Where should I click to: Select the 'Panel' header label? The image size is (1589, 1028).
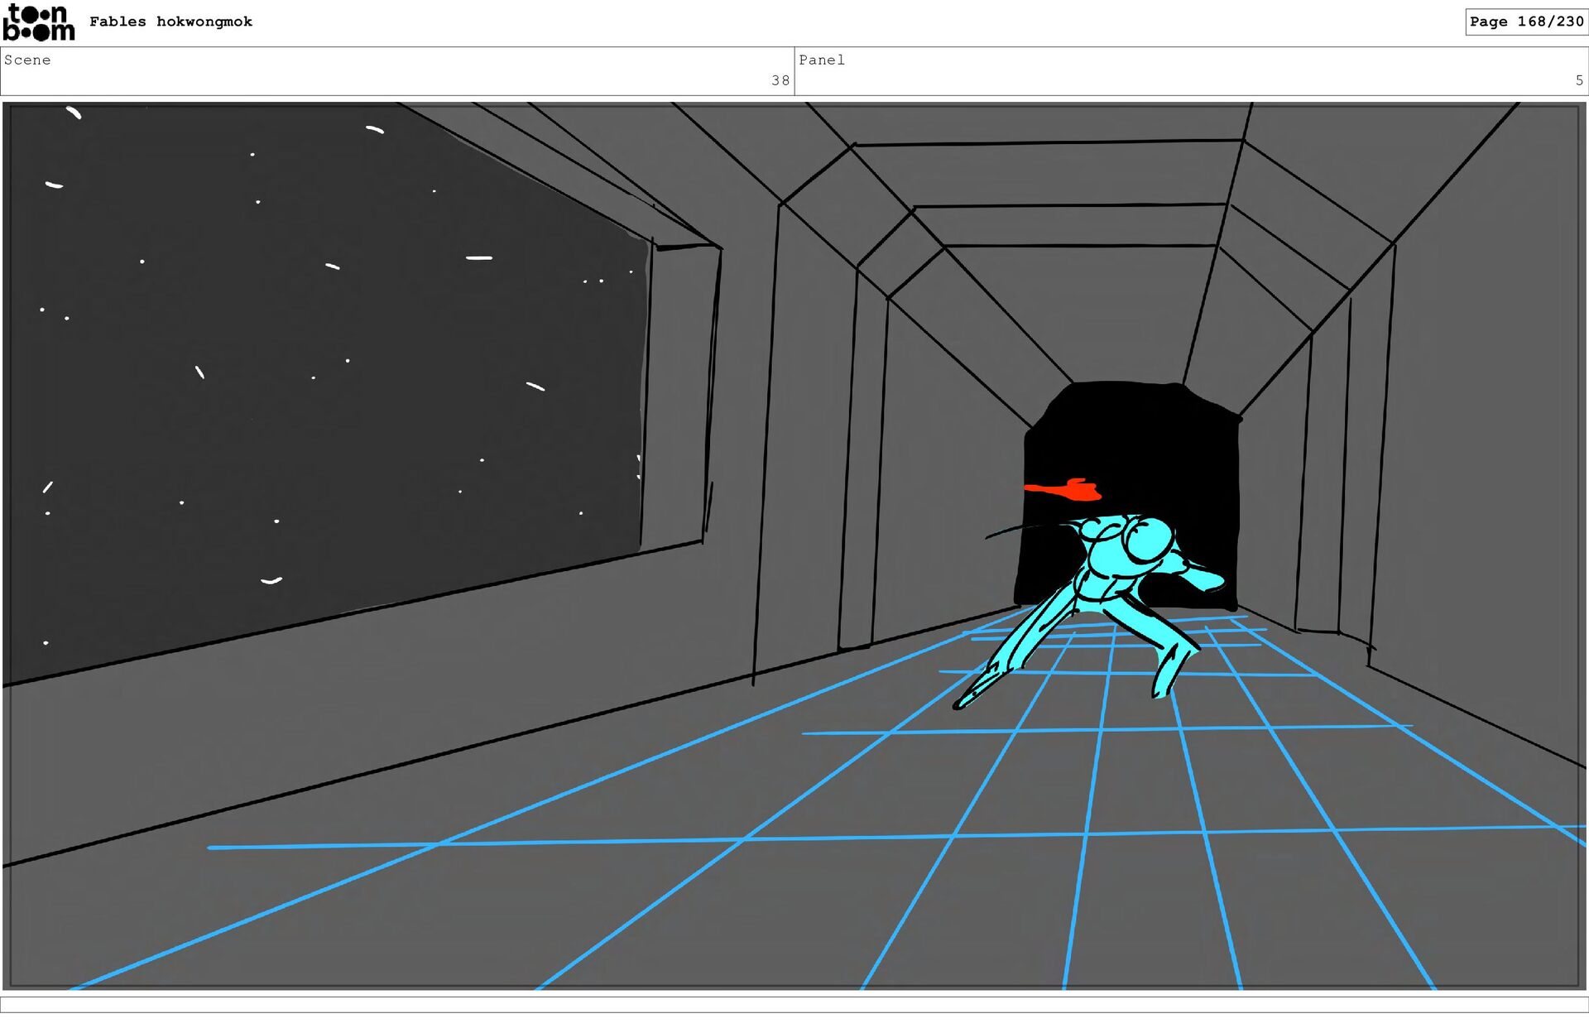pos(821,60)
